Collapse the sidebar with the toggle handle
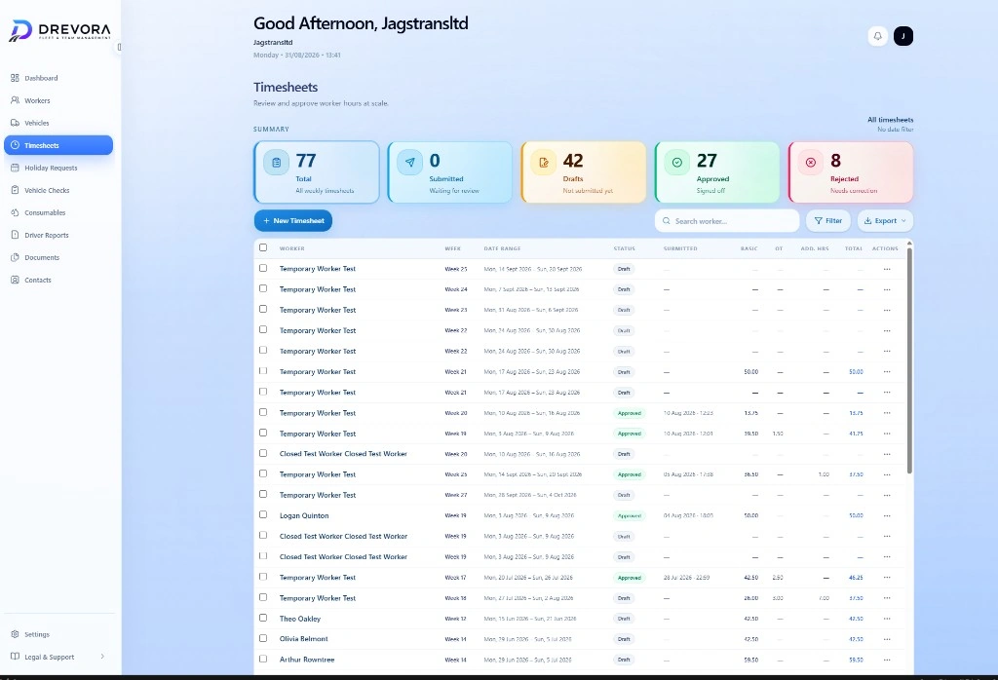The image size is (998, 680). (119, 47)
